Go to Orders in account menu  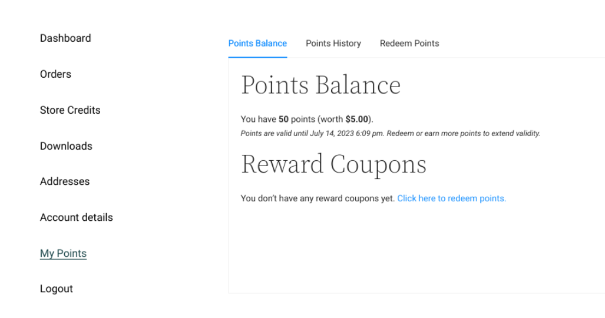55,74
